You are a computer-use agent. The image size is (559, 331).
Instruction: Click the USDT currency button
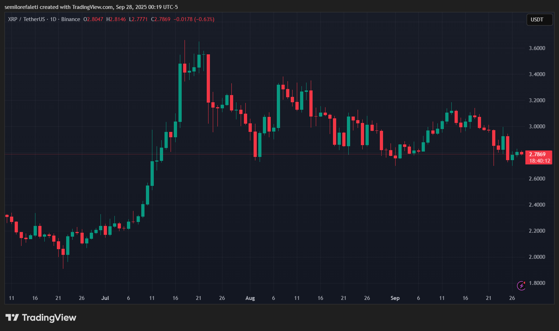[x=539, y=20]
